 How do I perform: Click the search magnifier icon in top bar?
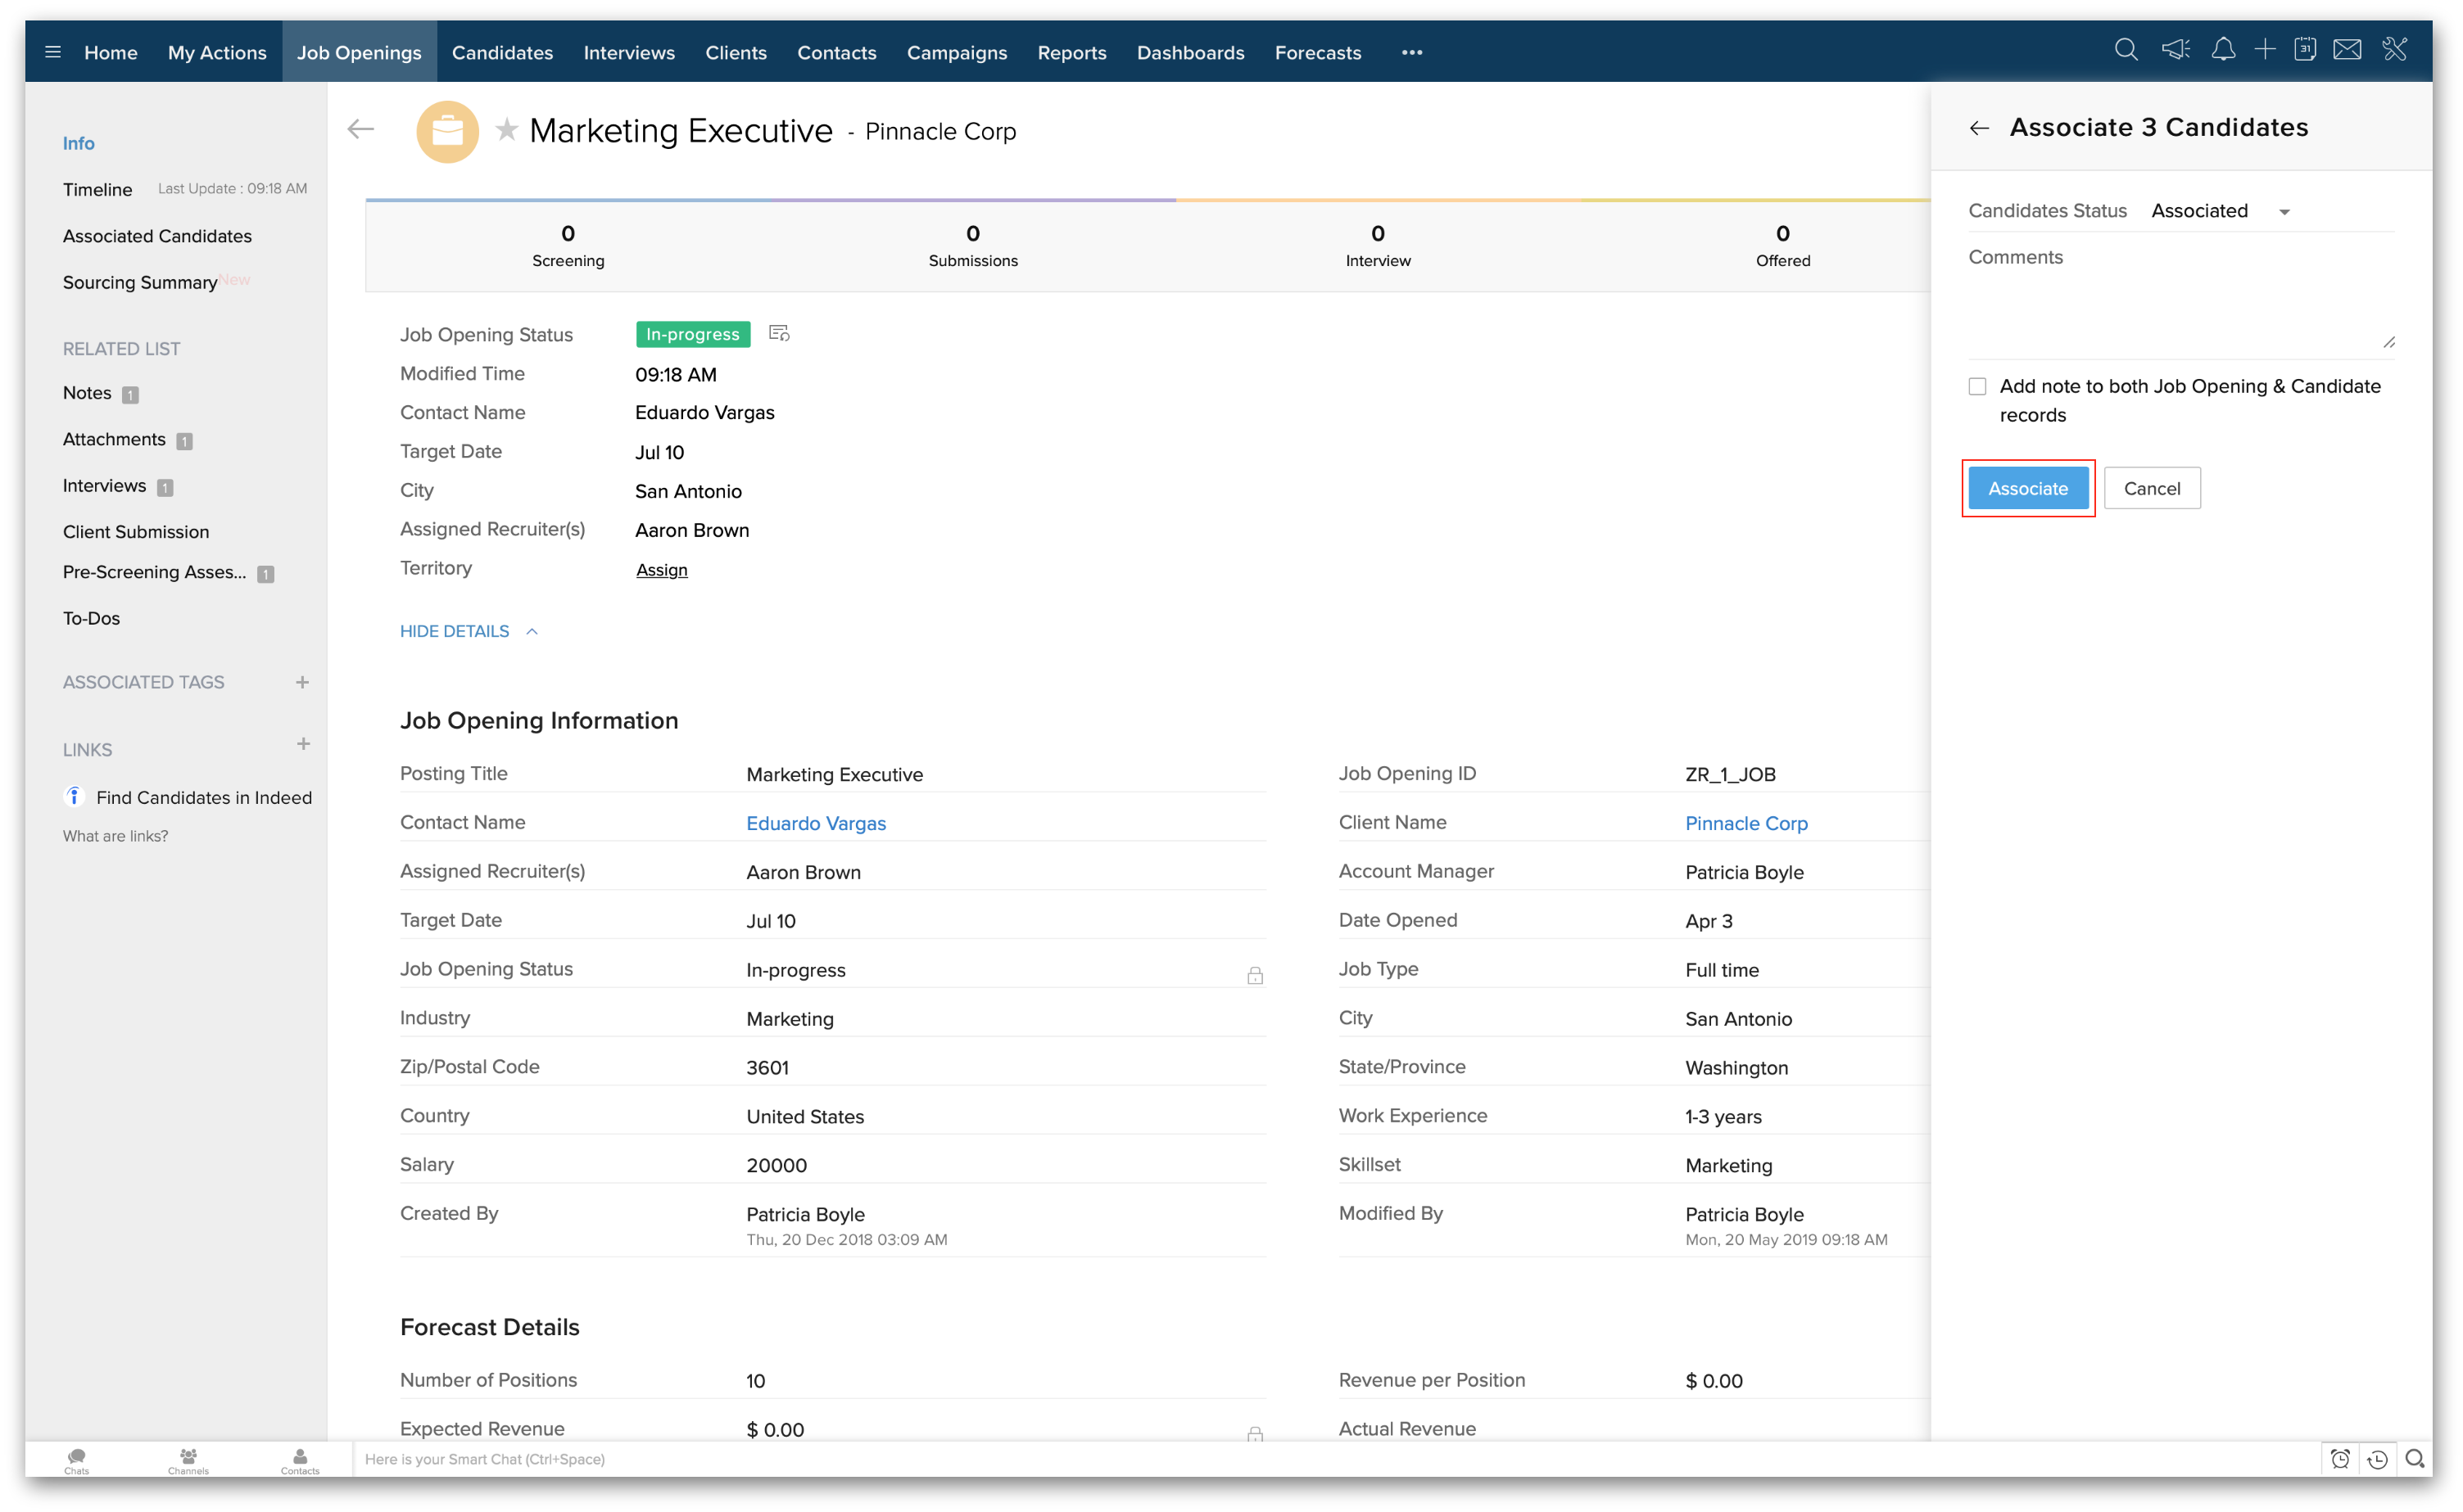(2126, 51)
